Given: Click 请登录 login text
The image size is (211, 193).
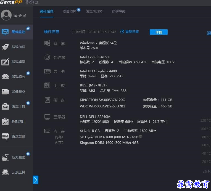Looking at the screenshot, I should [20, 16].
